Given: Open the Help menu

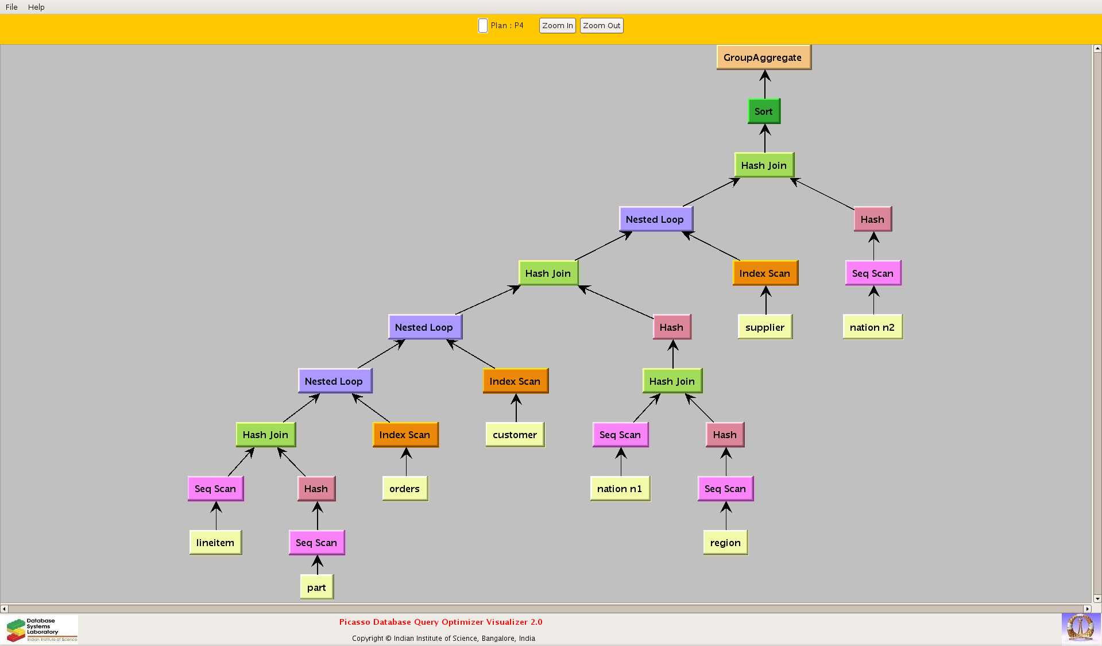Looking at the screenshot, I should (x=36, y=7).
